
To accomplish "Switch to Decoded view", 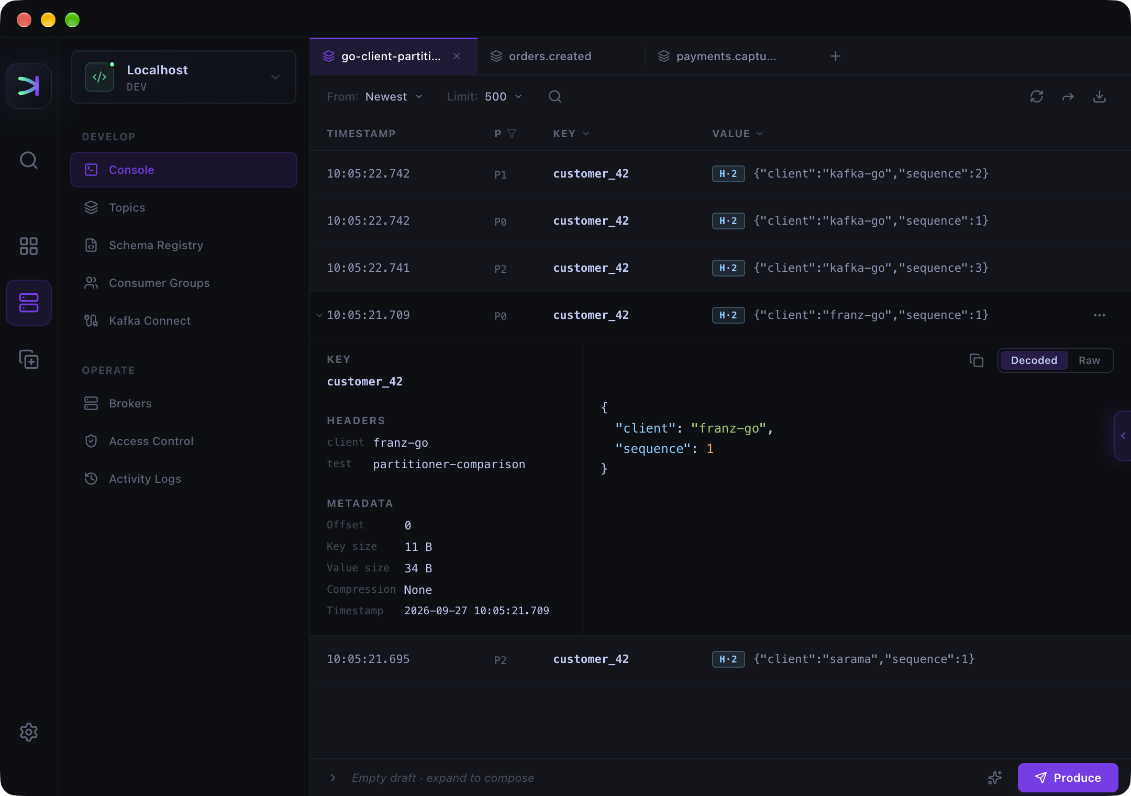I will (1034, 360).
